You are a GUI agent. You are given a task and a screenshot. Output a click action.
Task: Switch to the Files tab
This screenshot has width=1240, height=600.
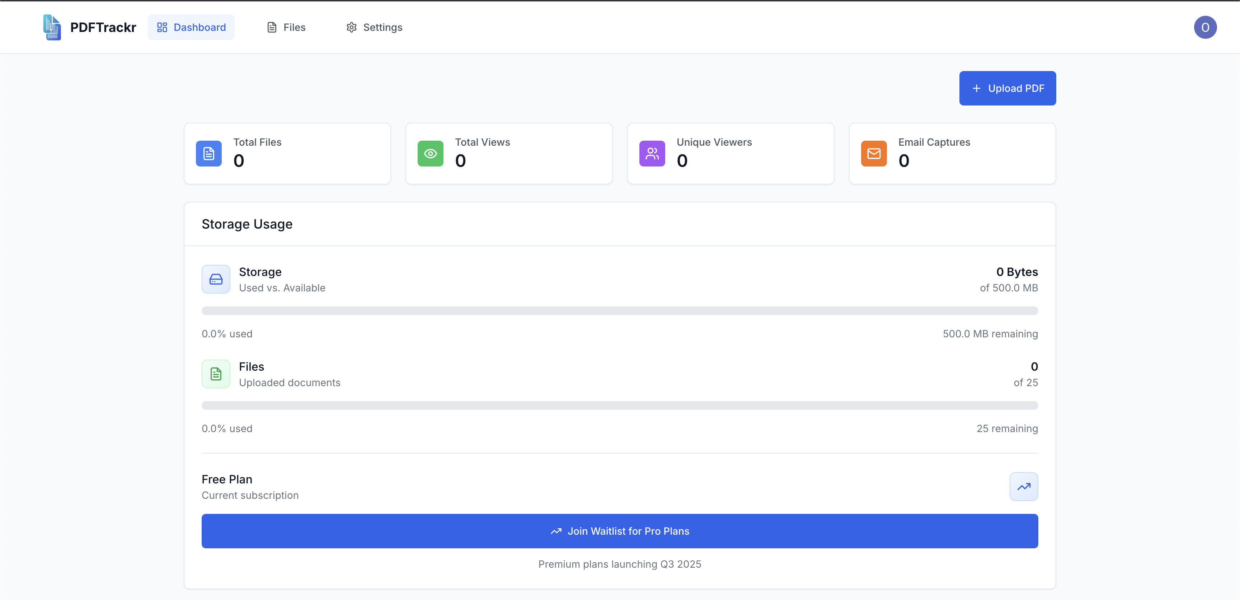click(286, 27)
